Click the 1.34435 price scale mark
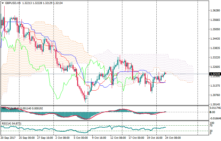Viewport: 221px width, 141px height. click(x=214, y=38)
